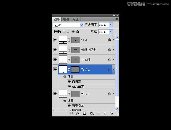Hide the 铁环 layer with its eye

coord(55,40)
